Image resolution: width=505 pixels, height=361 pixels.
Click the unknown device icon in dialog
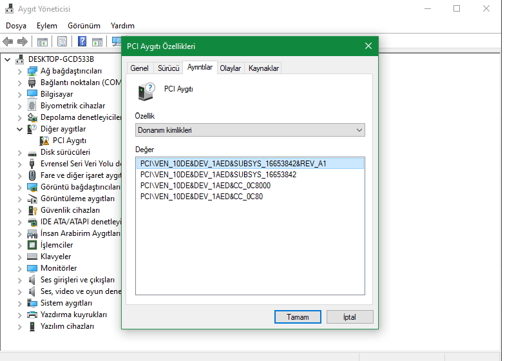pos(146,92)
